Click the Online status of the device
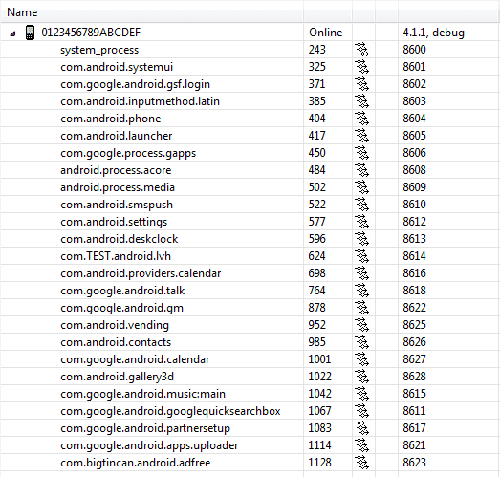This screenshot has height=477, width=500. click(x=326, y=33)
